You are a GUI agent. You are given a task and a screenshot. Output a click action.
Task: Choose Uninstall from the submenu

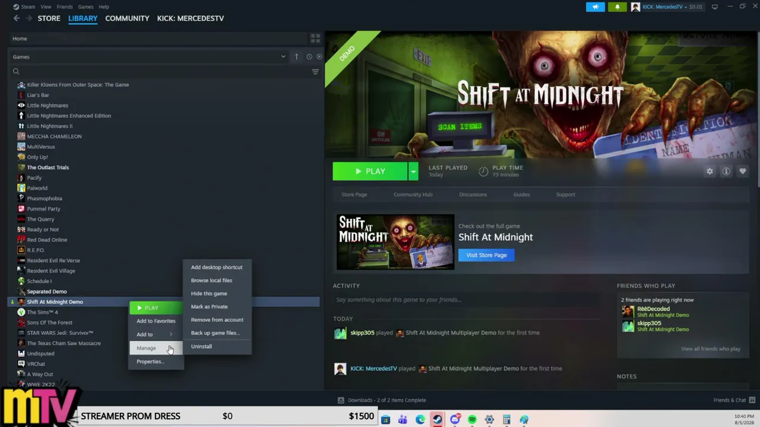(x=217, y=346)
